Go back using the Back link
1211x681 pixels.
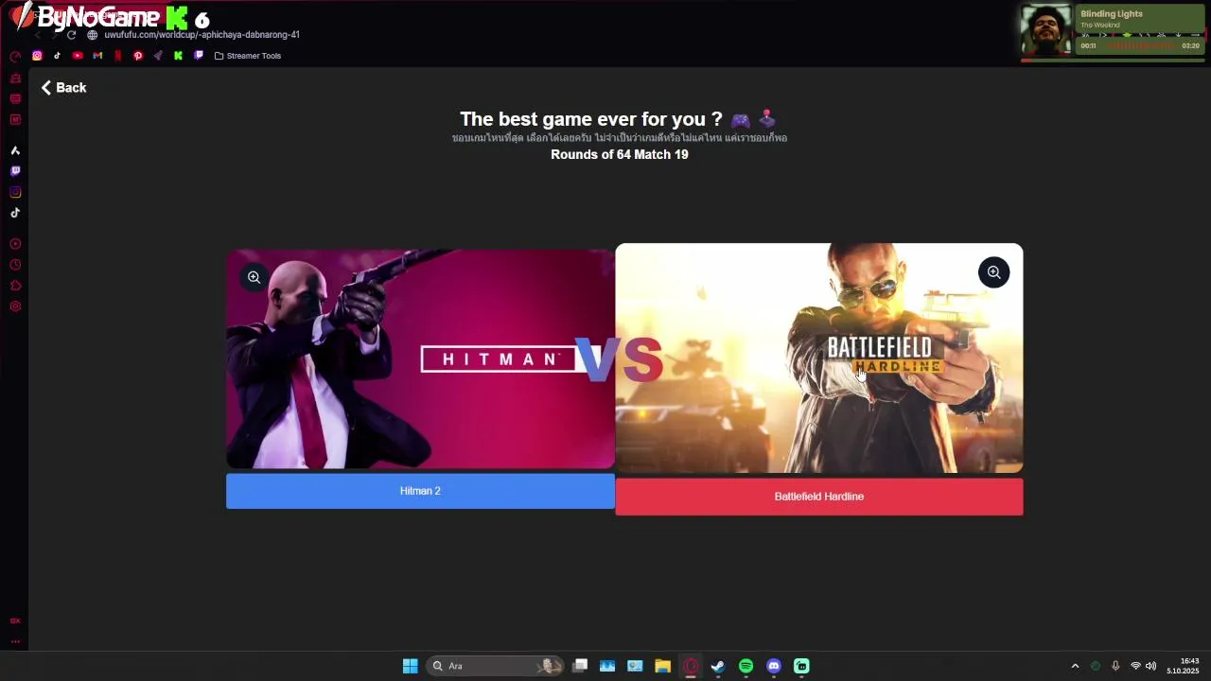(63, 87)
